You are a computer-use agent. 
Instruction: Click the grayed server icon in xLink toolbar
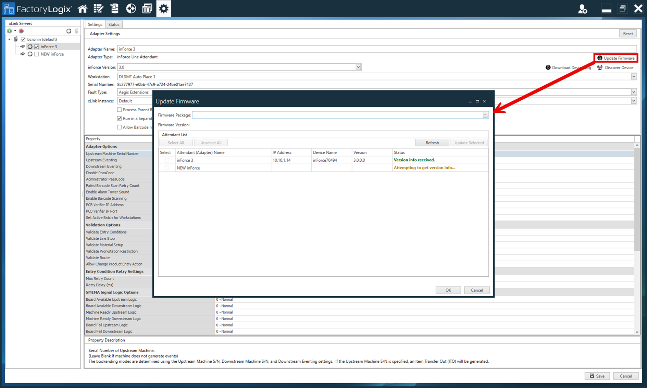pyautogui.click(x=77, y=31)
